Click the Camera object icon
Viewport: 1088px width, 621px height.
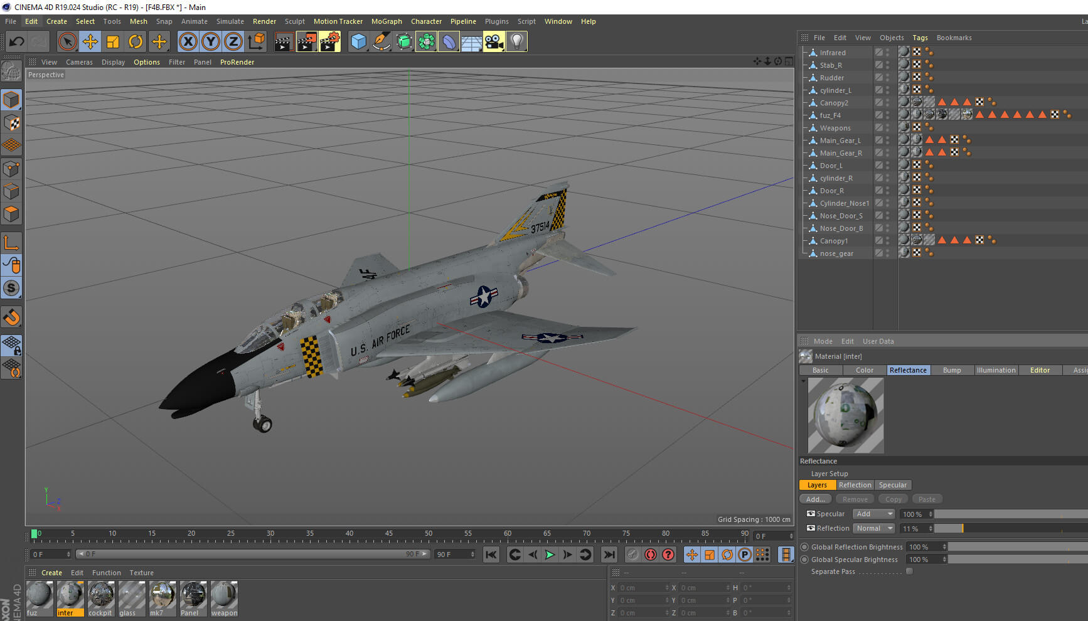pyautogui.click(x=494, y=42)
